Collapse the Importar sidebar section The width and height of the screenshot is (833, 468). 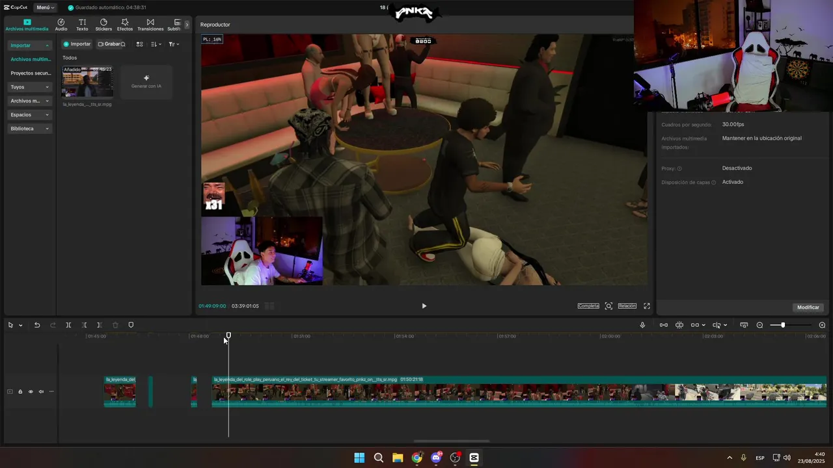(x=30, y=45)
